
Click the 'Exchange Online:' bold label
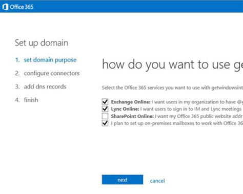(x=131, y=102)
